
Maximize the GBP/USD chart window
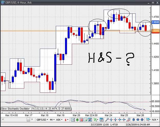[153, 3]
